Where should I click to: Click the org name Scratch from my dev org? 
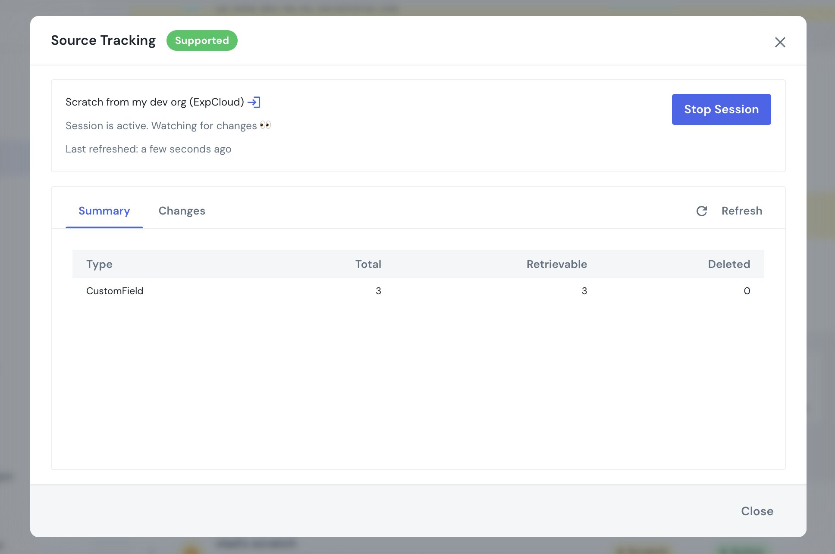click(155, 102)
